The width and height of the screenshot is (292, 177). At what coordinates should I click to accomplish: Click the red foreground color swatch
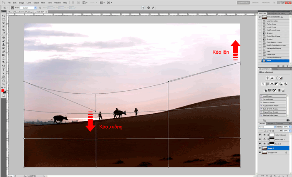click(3, 90)
